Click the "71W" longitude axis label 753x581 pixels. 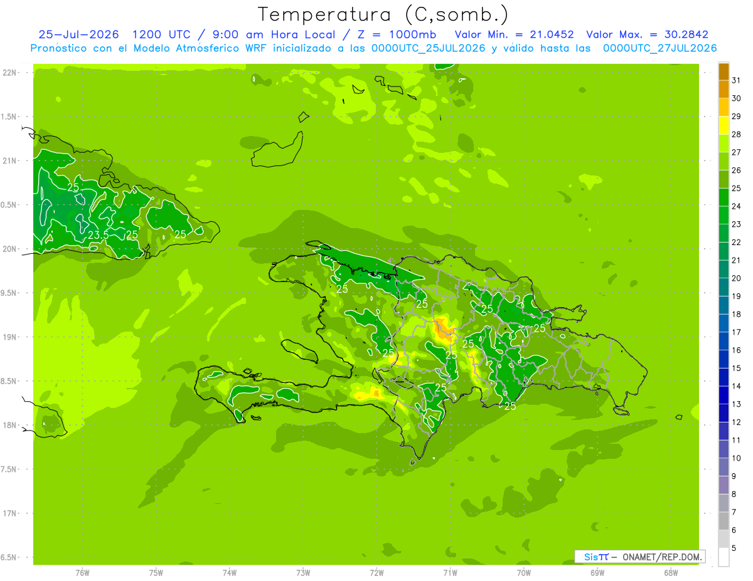click(x=450, y=572)
